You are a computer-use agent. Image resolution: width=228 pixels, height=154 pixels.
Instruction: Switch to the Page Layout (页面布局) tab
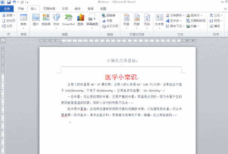(x=49, y=9)
